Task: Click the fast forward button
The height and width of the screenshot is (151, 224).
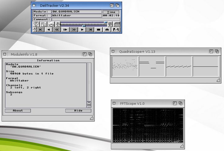Action: [x=74, y=29]
